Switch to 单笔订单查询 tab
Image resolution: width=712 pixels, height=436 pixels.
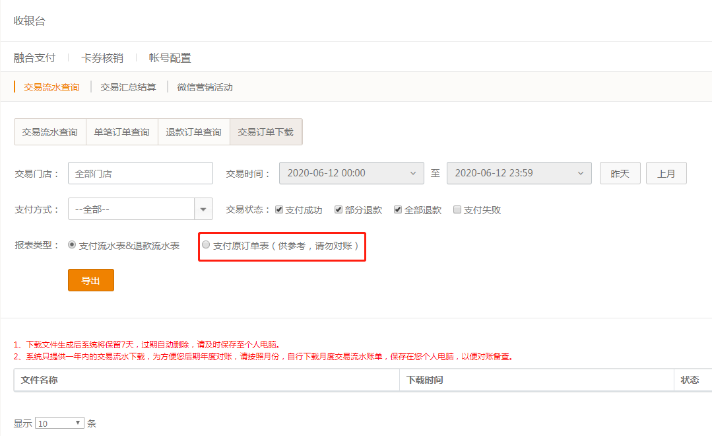click(x=121, y=132)
